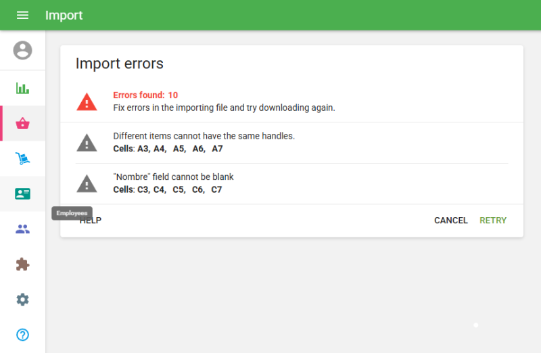Click the user account avatar icon
This screenshot has width=541, height=353.
tap(22, 50)
